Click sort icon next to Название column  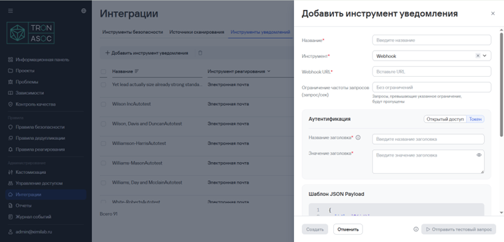point(137,71)
